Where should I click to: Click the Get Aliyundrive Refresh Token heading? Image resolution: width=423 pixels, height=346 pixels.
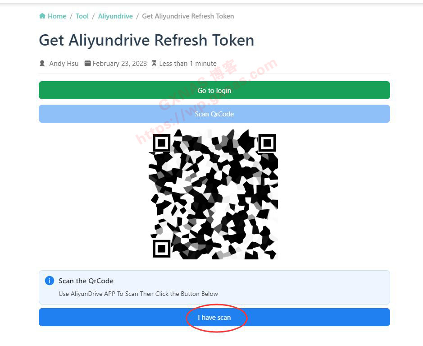tap(146, 41)
